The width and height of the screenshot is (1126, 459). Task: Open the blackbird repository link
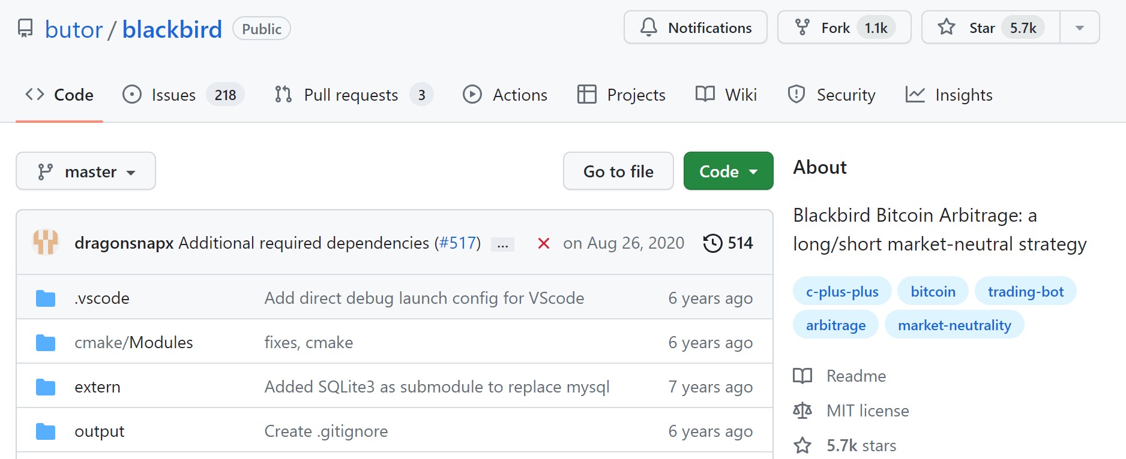(x=172, y=29)
